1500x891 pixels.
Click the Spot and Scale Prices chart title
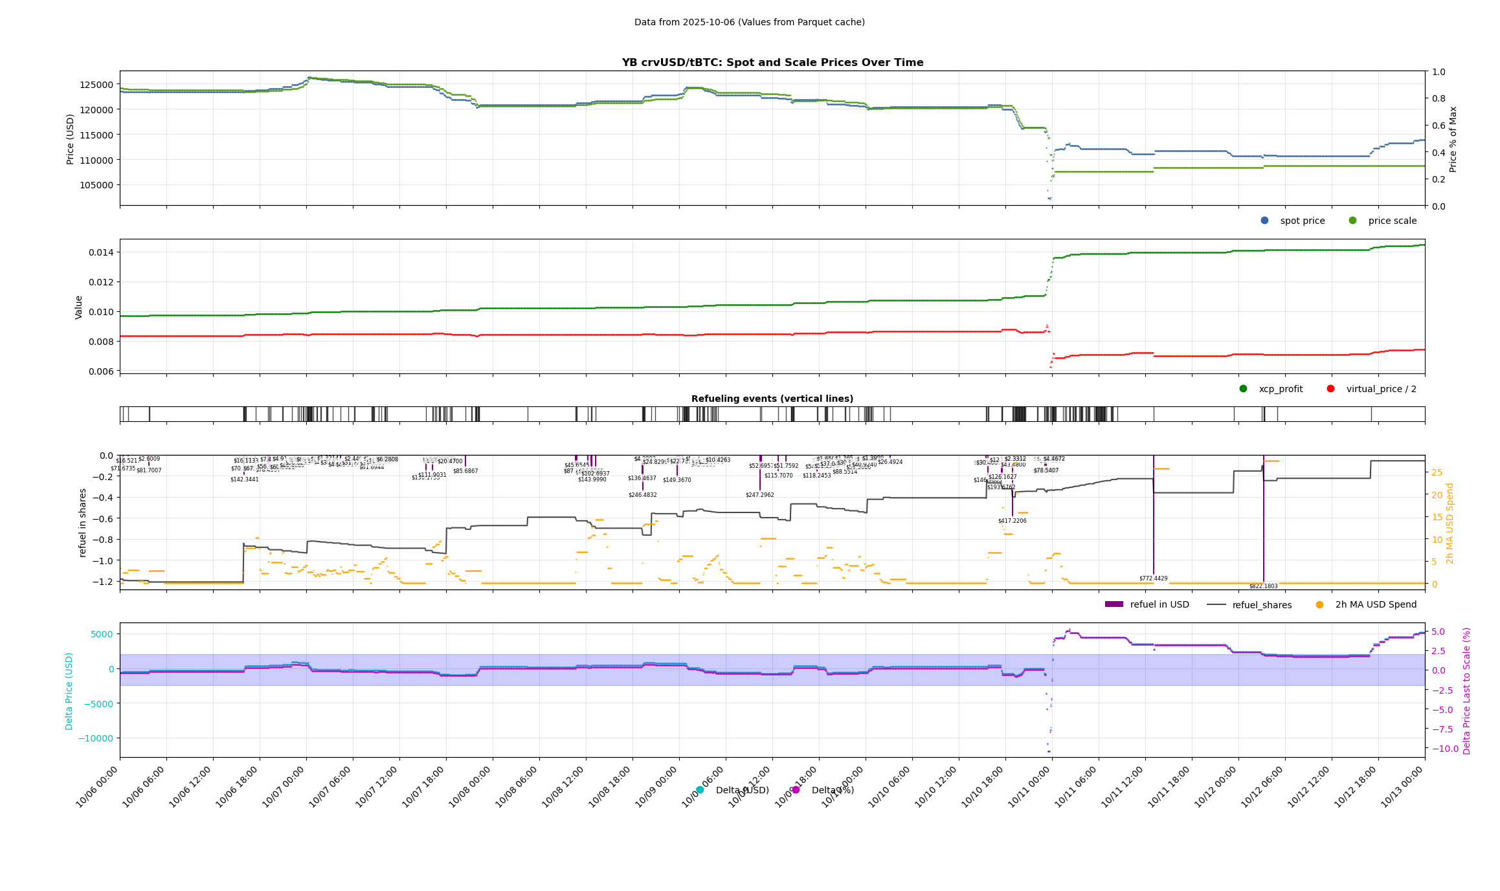(772, 63)
